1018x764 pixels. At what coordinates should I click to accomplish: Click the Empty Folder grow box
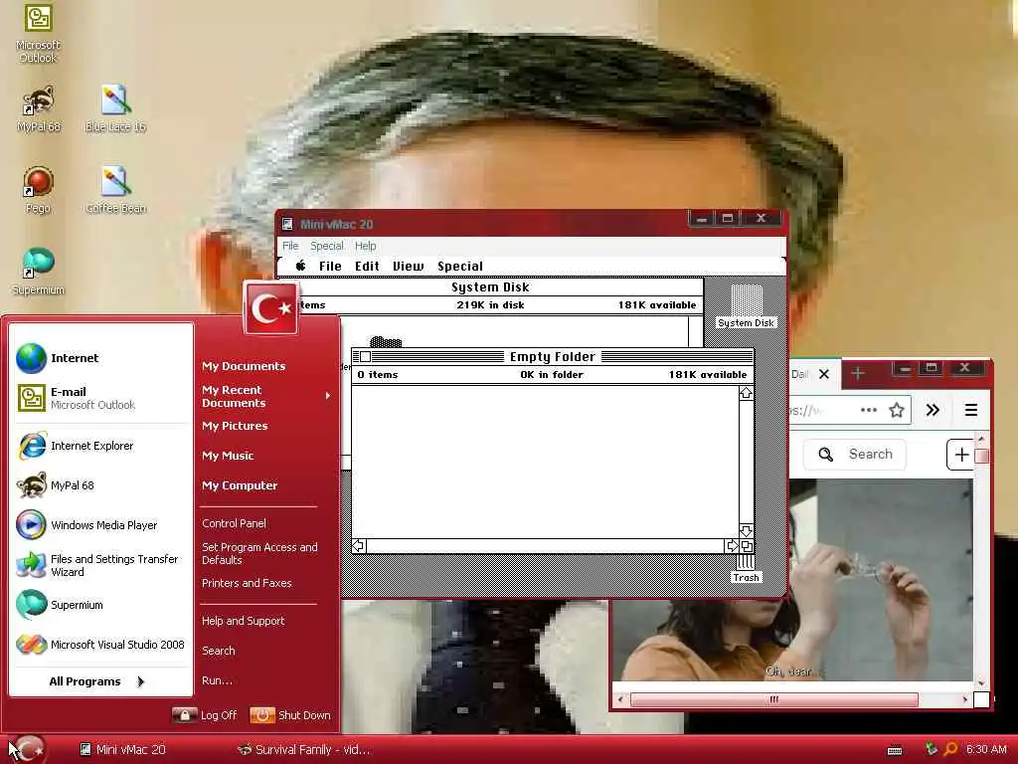coord(747,546)
